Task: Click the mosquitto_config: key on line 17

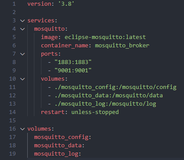Action: tap(63, 137)
